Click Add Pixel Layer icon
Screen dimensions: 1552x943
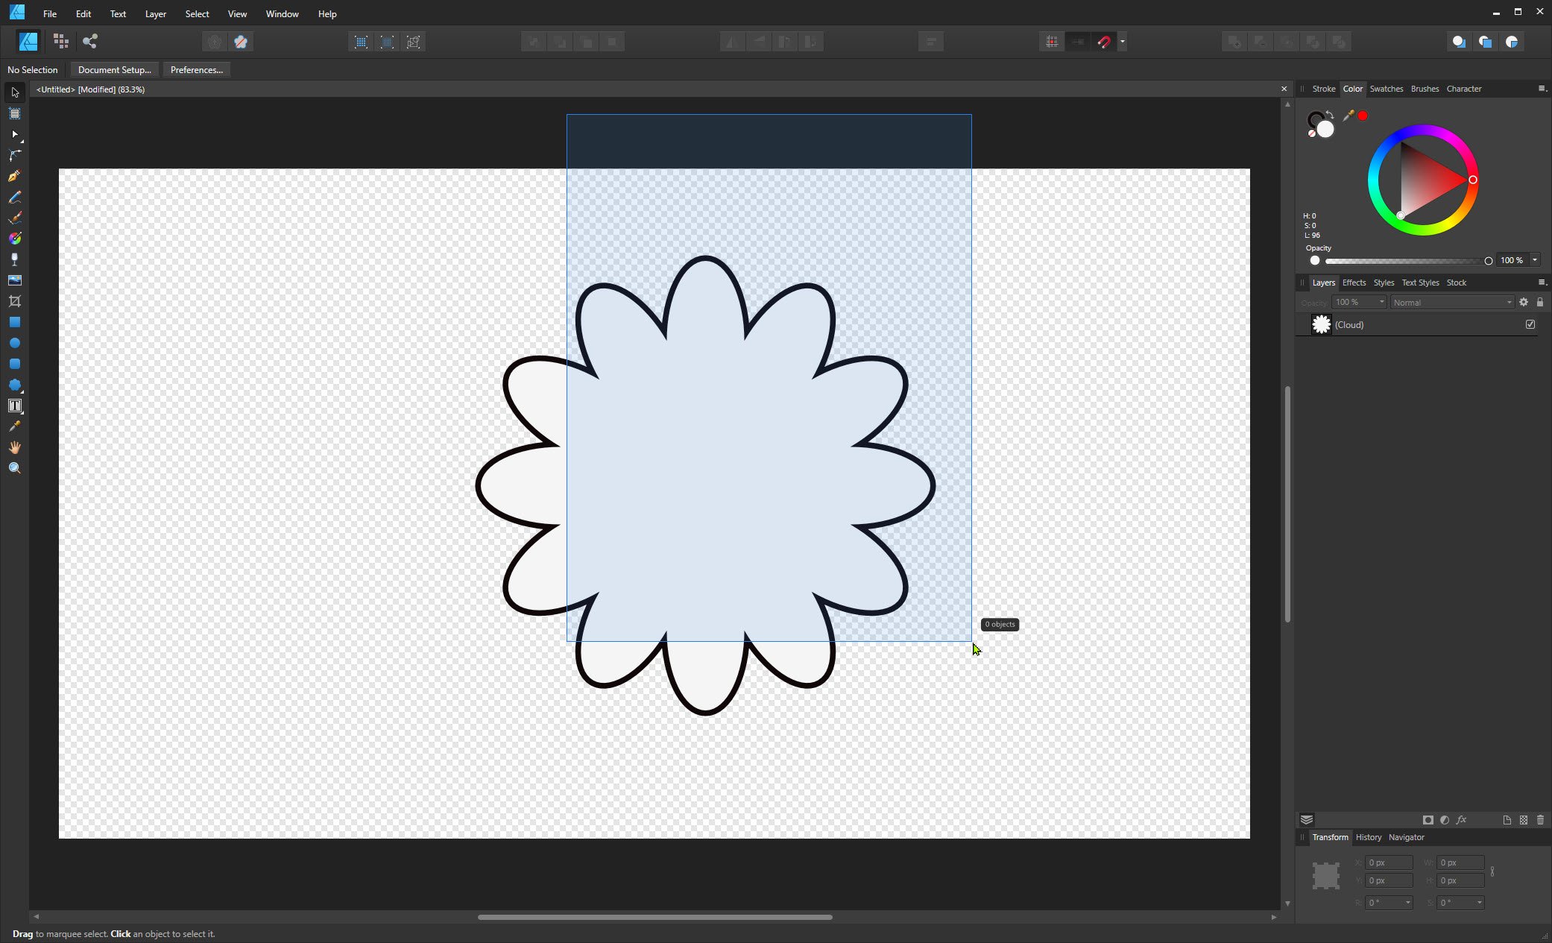pyautogui.click(x=1524, y=820)
